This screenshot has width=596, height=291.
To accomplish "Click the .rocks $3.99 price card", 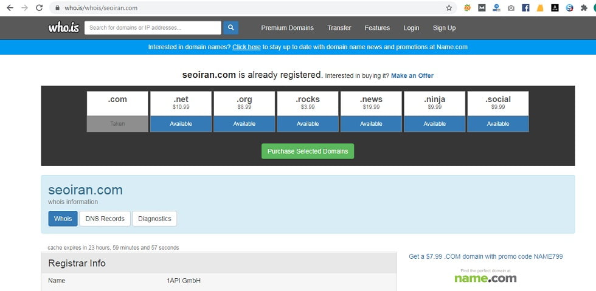I will coord(308,103).
